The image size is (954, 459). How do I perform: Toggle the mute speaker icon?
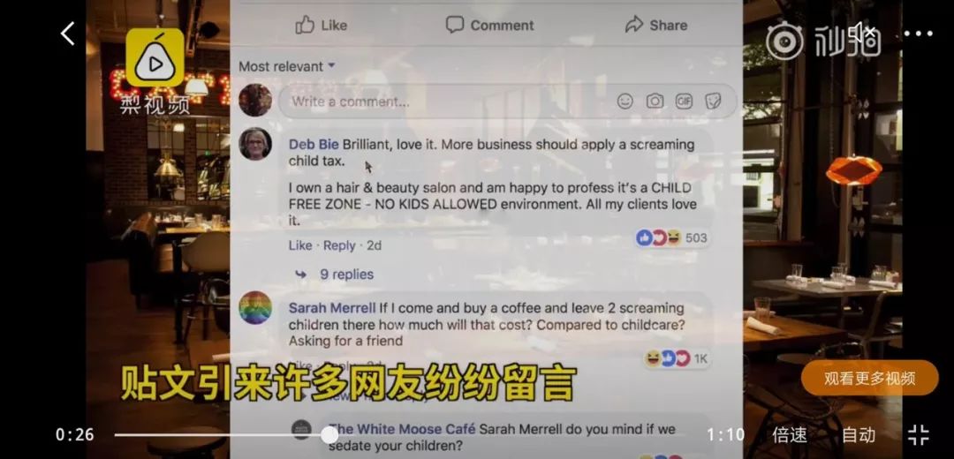863,32
